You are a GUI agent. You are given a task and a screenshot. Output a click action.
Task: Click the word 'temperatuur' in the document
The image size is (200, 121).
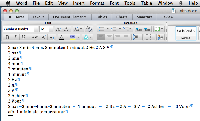(x=52, y=111)
